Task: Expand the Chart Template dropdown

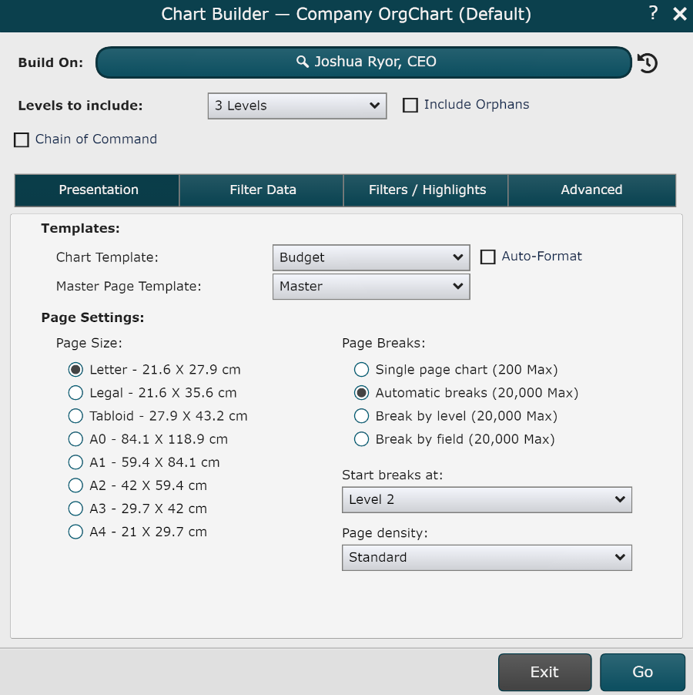Action: pyautogui.click(x=370, y=257)
